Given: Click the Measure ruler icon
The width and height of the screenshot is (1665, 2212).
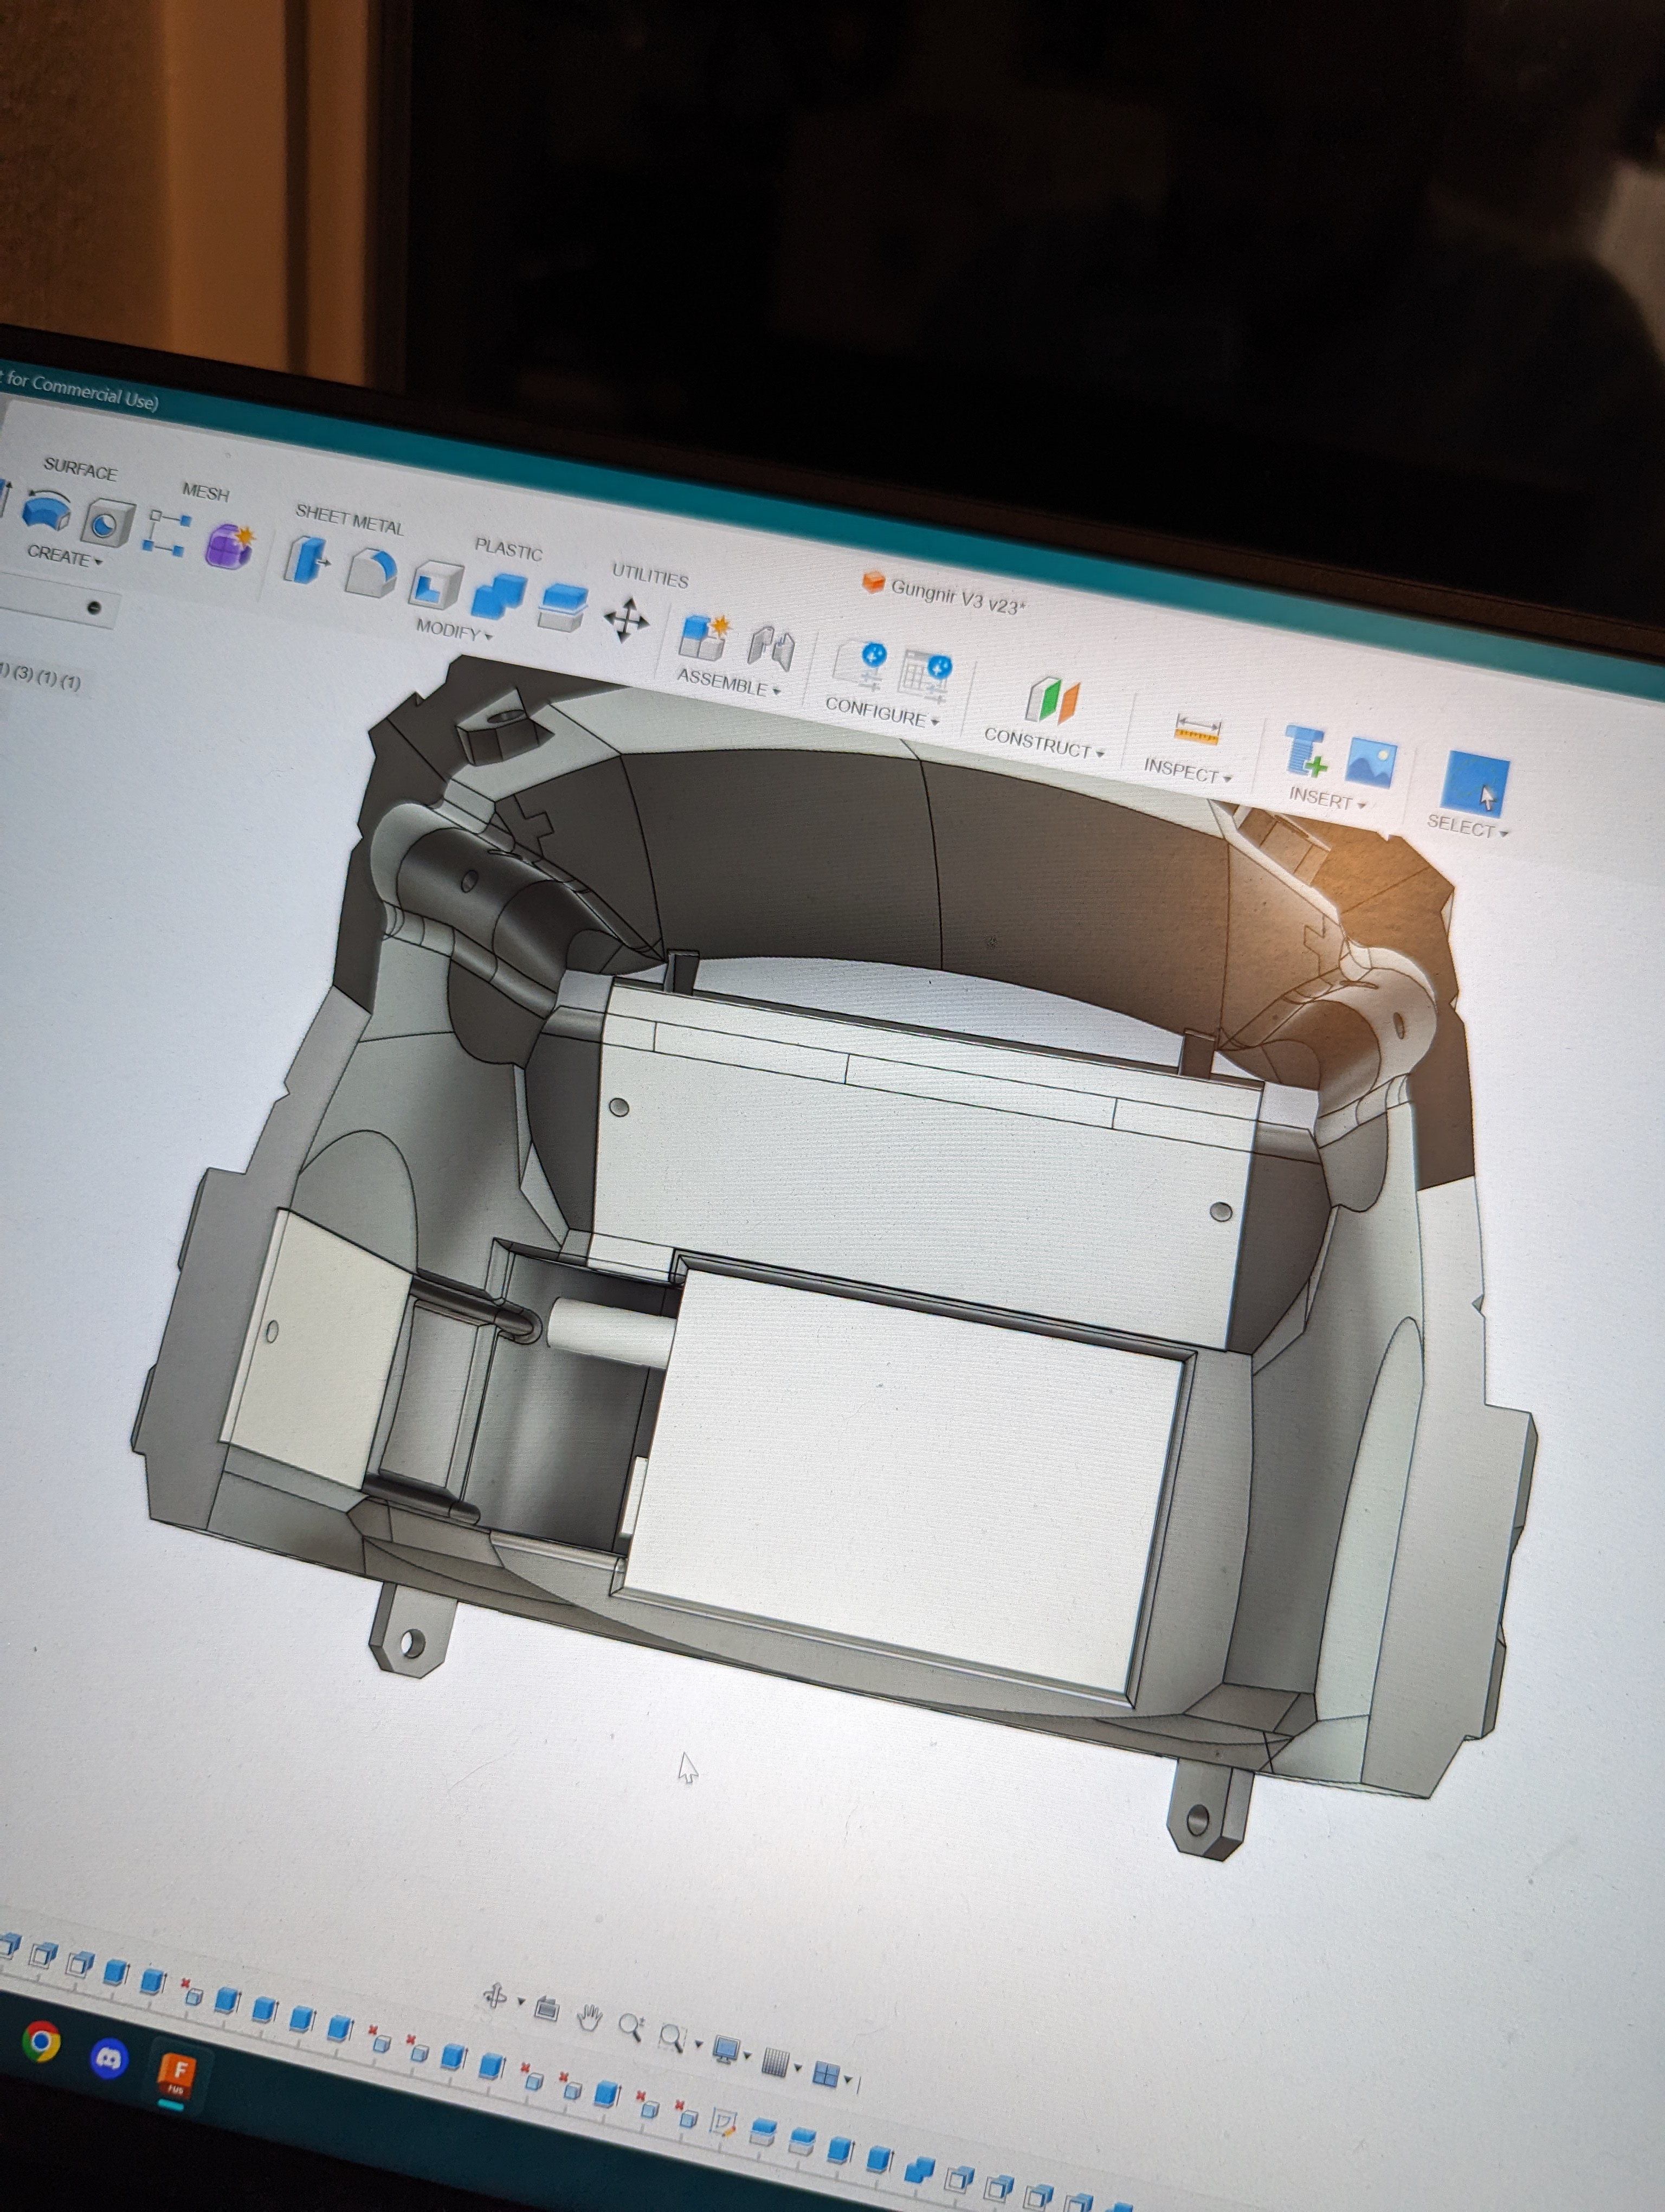Looking at the screenshot, I should point(1197,730).
